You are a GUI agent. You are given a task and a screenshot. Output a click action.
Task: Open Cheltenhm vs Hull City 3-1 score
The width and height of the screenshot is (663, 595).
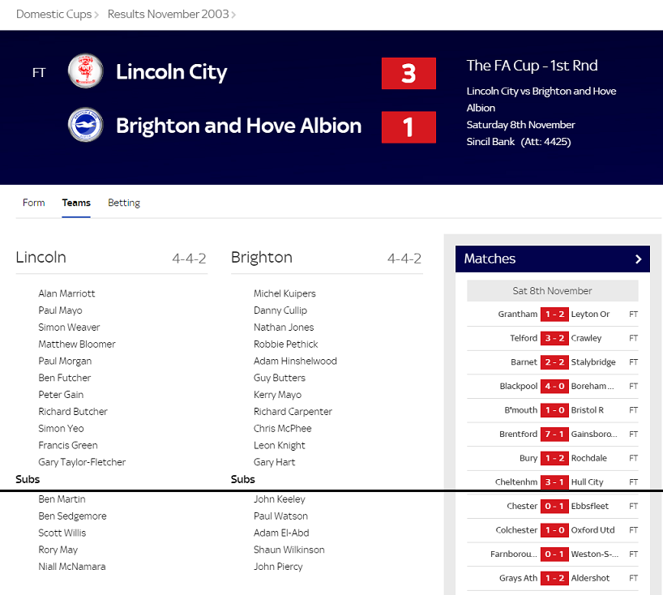pos(554,482)
